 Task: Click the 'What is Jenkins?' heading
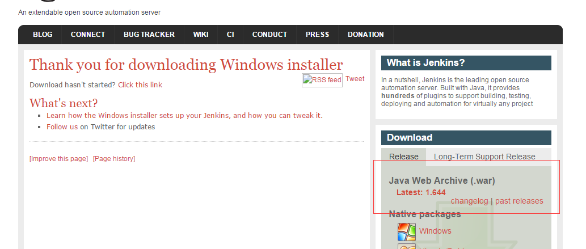[x=466, y=63]
